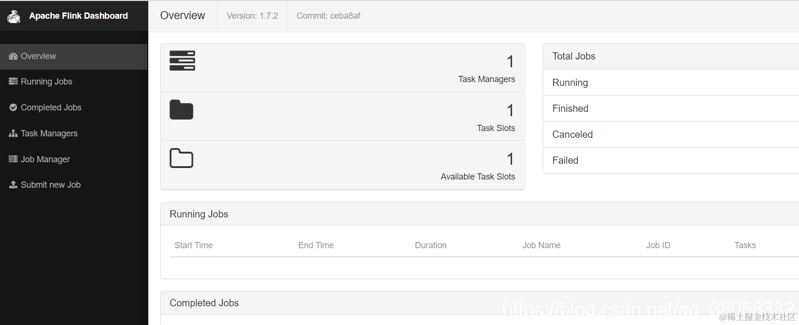Click the Completed Jobs checkmark icon
Image resolution: width=799 pixels, height=325 pixels.
pyautogui.click(x=13, y=108)
